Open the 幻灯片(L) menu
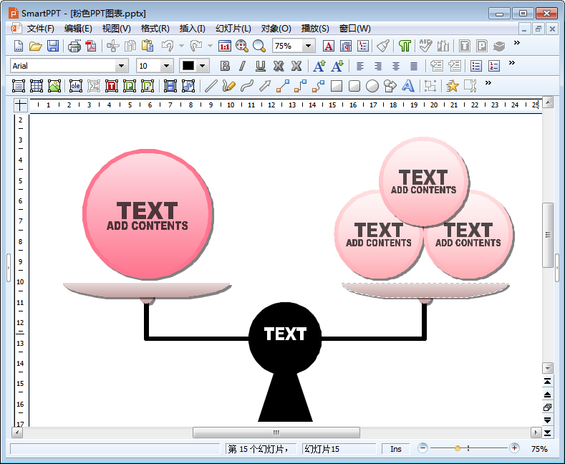 [x=233, y=29]
